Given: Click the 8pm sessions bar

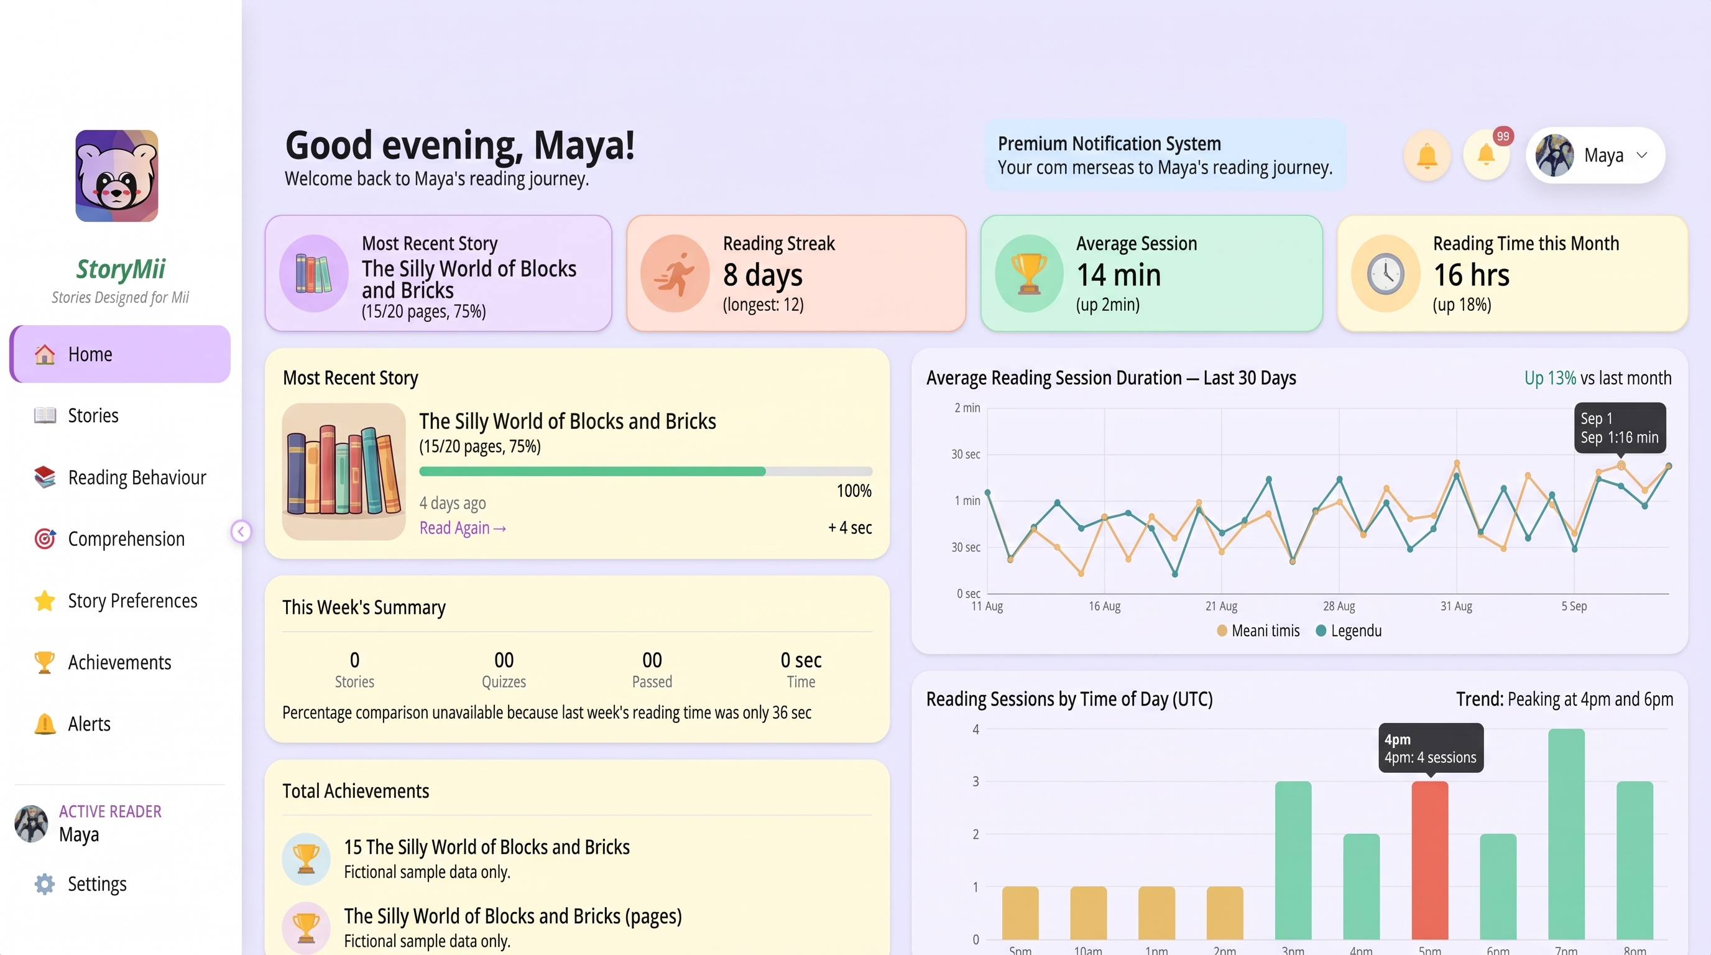Looking at the screenshot, I should click(1635, 860).
